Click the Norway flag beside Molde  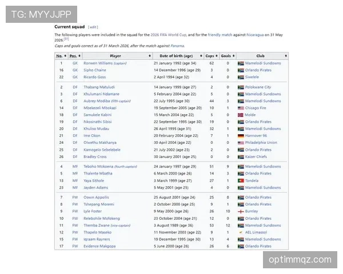point(241,115)
